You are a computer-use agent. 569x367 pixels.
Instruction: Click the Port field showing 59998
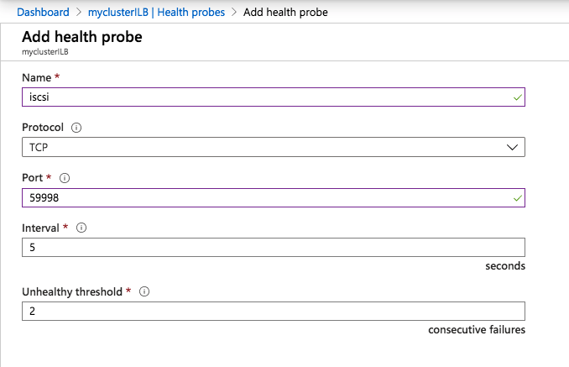(274, 198)
